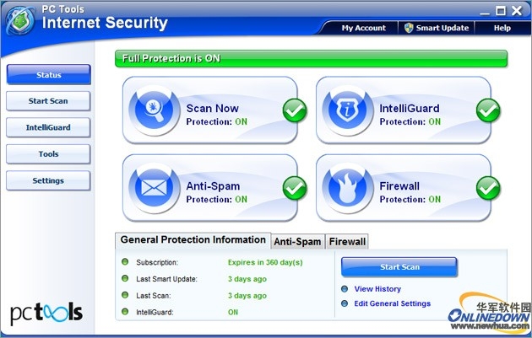Click the 'Expires in 360 day(s)' value
The height and width of the screenshot is (338, 532).
pyautogui.click(x=265, y=262)
